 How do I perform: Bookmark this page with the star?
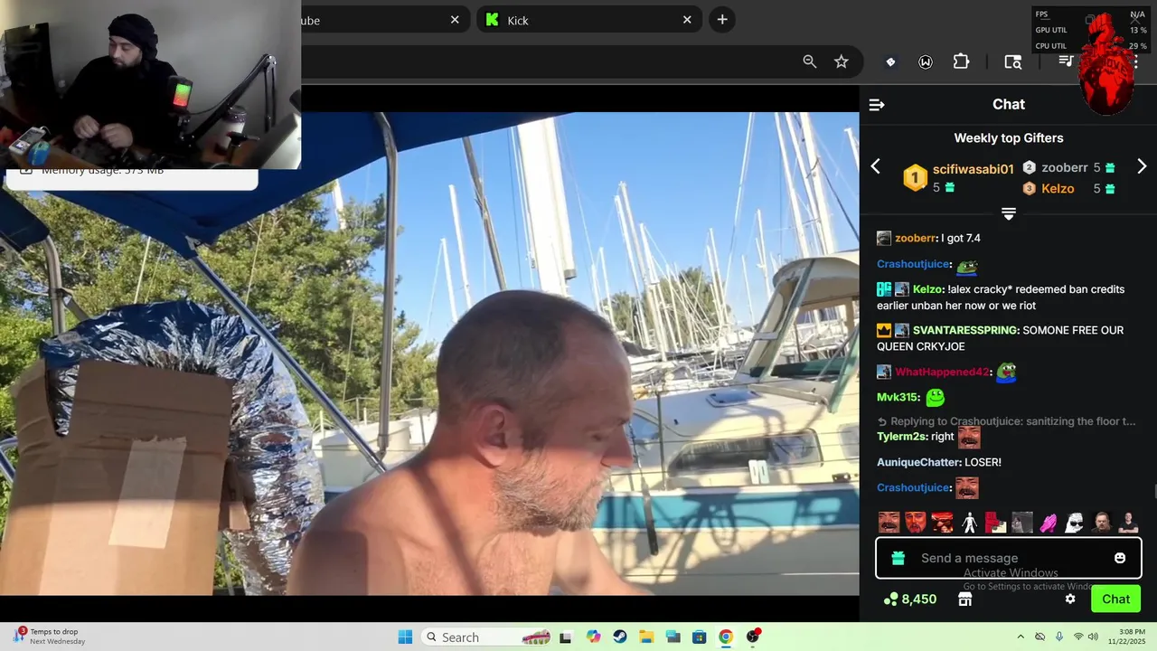click(842, 61)
